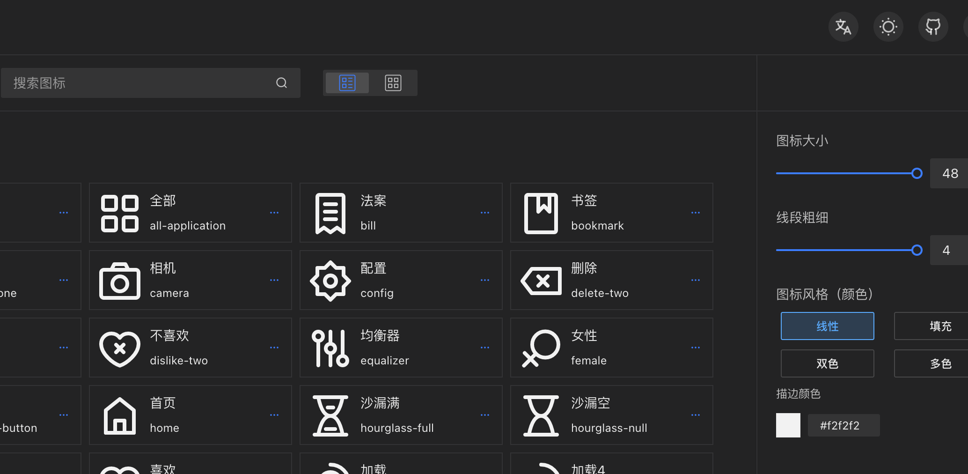
Task: Choose the 双色 two-tone style
Action: click(x=827, y=363)
